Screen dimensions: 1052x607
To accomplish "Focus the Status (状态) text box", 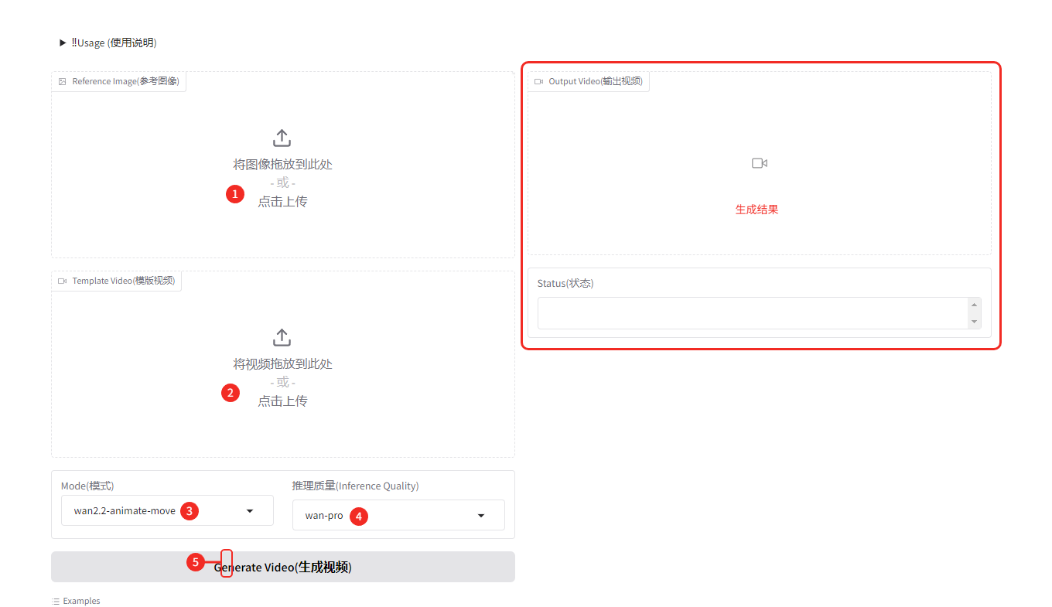I will tap(752, 313).
